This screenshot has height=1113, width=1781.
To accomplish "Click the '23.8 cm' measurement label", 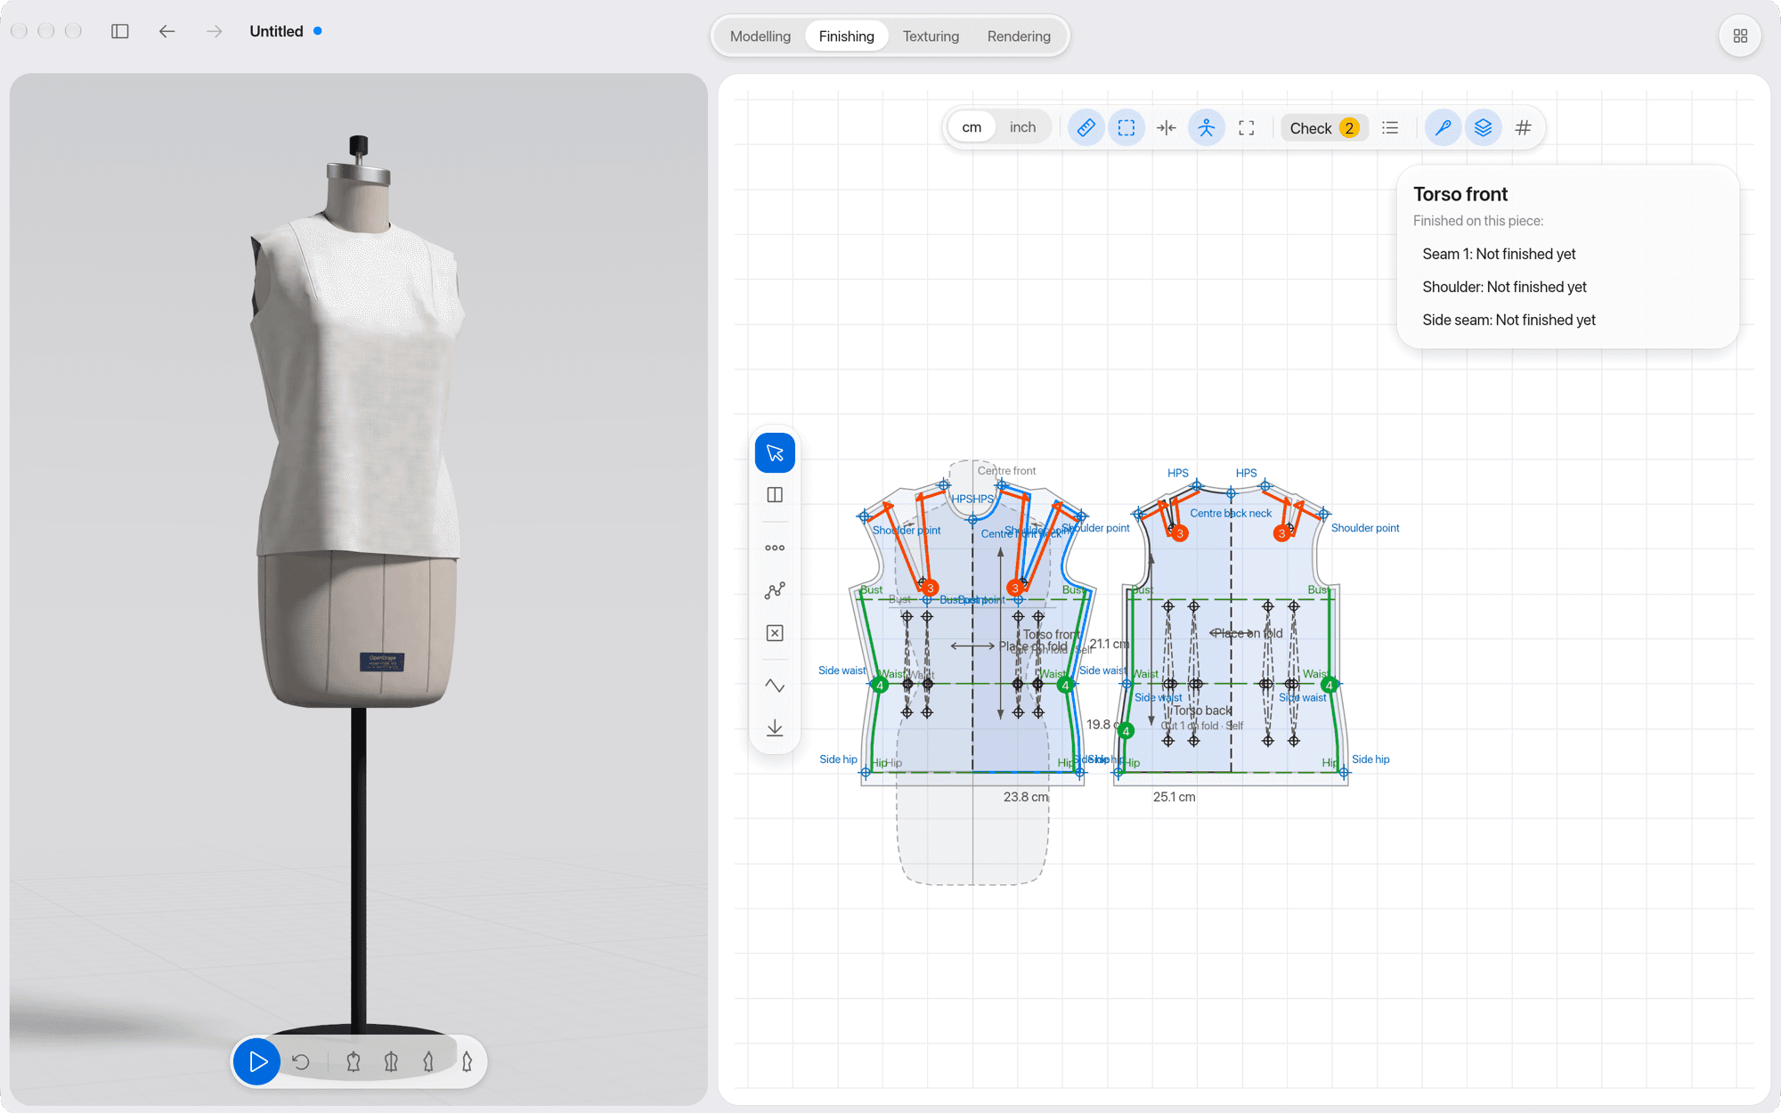I will coord(1026,797).
